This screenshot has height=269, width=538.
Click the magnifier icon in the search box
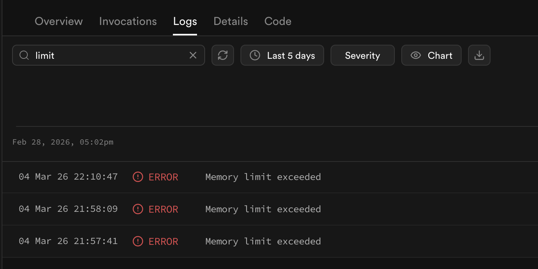(x=24, y=56)
